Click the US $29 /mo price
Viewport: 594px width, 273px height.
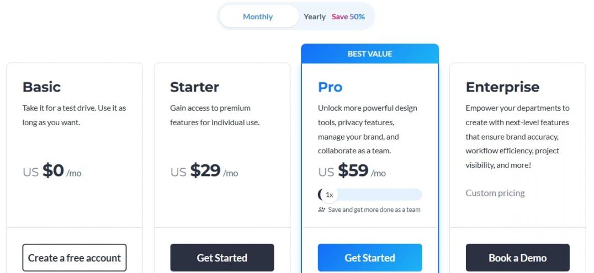tap(204, 172)
